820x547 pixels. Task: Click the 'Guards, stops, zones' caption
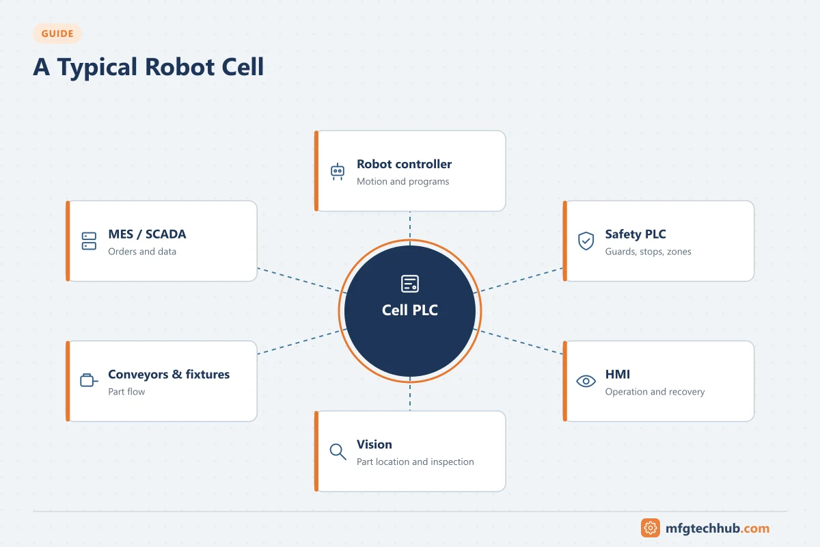pos(648,252)
